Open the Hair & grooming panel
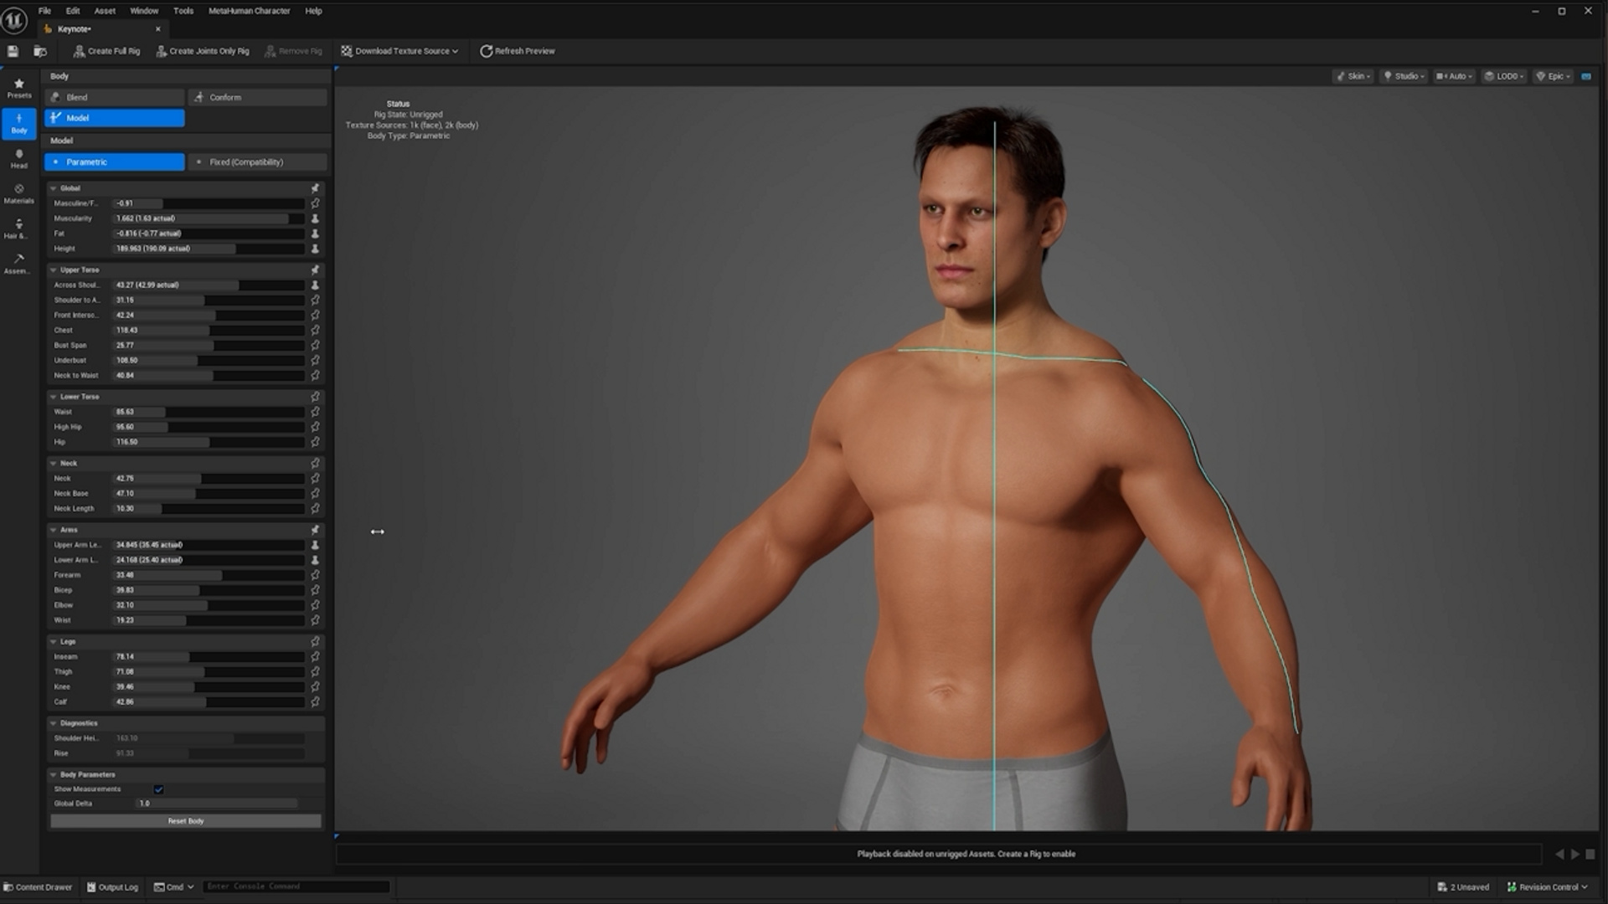Screen dimensions: 1608x904 tap(18, 229)
